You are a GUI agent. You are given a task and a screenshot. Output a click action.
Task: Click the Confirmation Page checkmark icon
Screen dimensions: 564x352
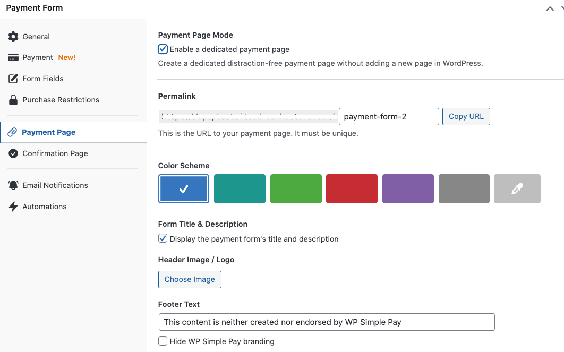13,153
